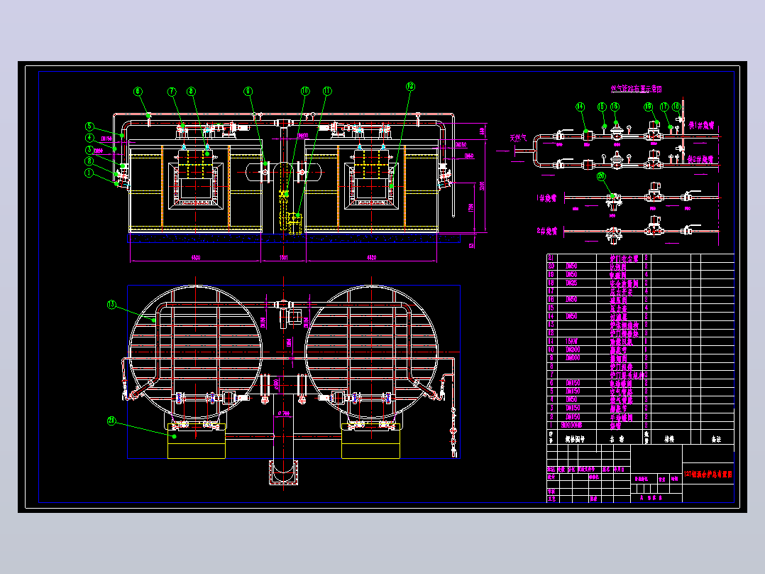Select callout balloon number 1
The height and width of the screenshot is (574, 765).
[89, 173]
